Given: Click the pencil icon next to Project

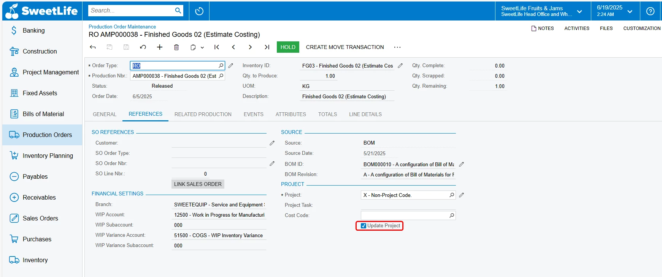Looking at the screenshot, I should (461, 195).
